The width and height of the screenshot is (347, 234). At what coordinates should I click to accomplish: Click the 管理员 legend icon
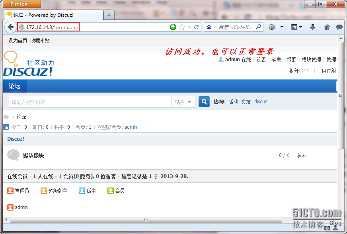pyautogui.click(x=10, y=190)
